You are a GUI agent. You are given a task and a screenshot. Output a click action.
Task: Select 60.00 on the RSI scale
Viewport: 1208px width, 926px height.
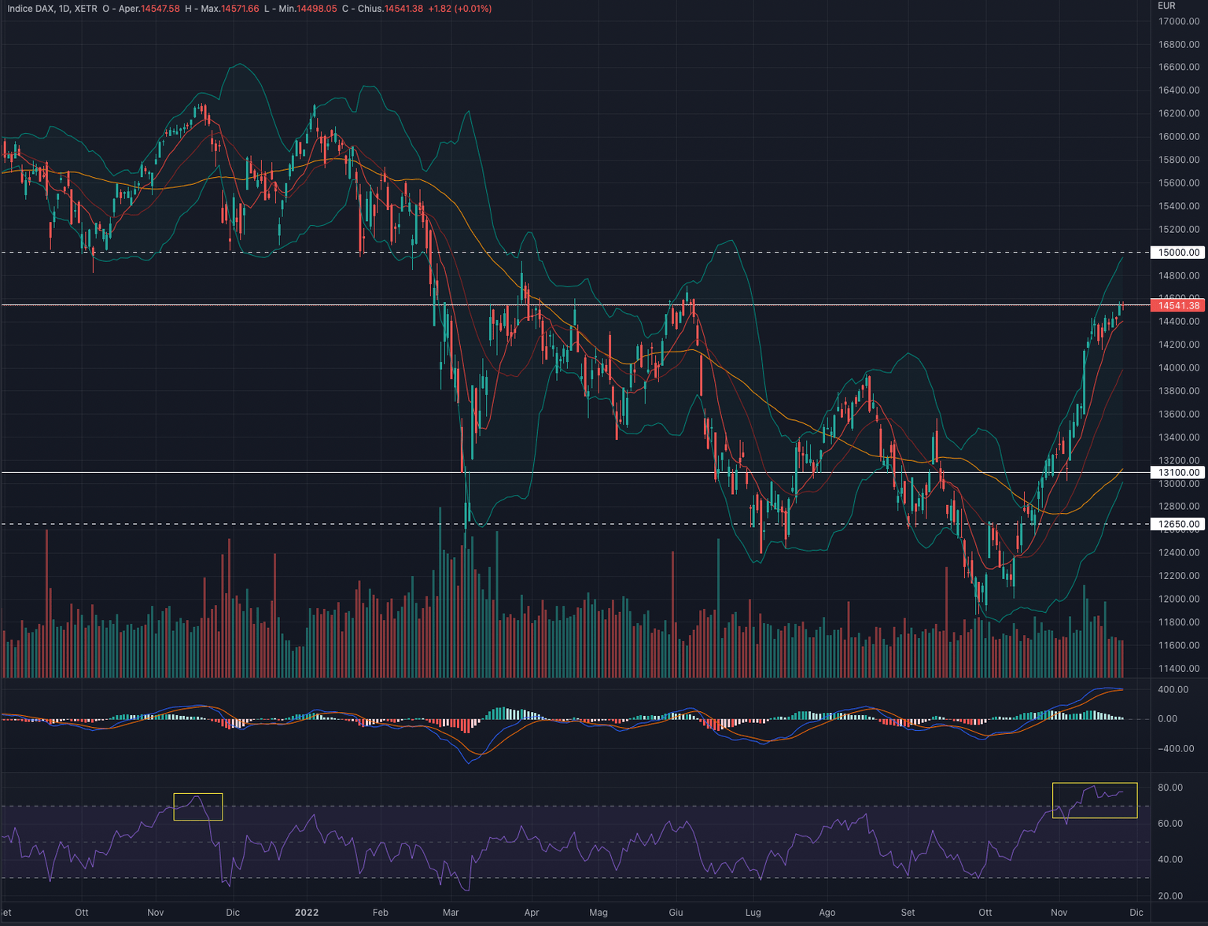click(x=1170, y=824)
